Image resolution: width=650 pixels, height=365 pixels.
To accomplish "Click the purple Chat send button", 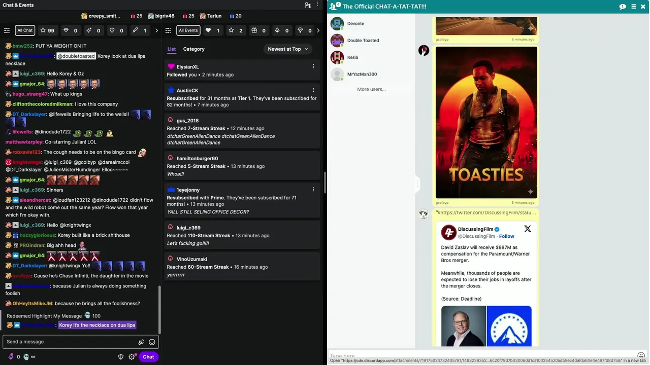I will point(148,357).
